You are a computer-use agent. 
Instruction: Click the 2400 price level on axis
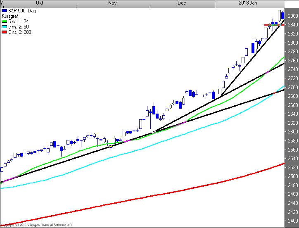(293, 221)
